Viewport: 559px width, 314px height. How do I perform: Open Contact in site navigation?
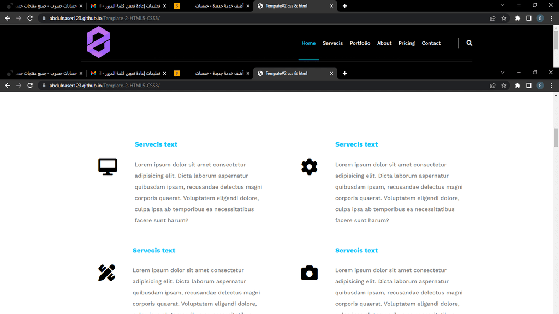[431, 43]
